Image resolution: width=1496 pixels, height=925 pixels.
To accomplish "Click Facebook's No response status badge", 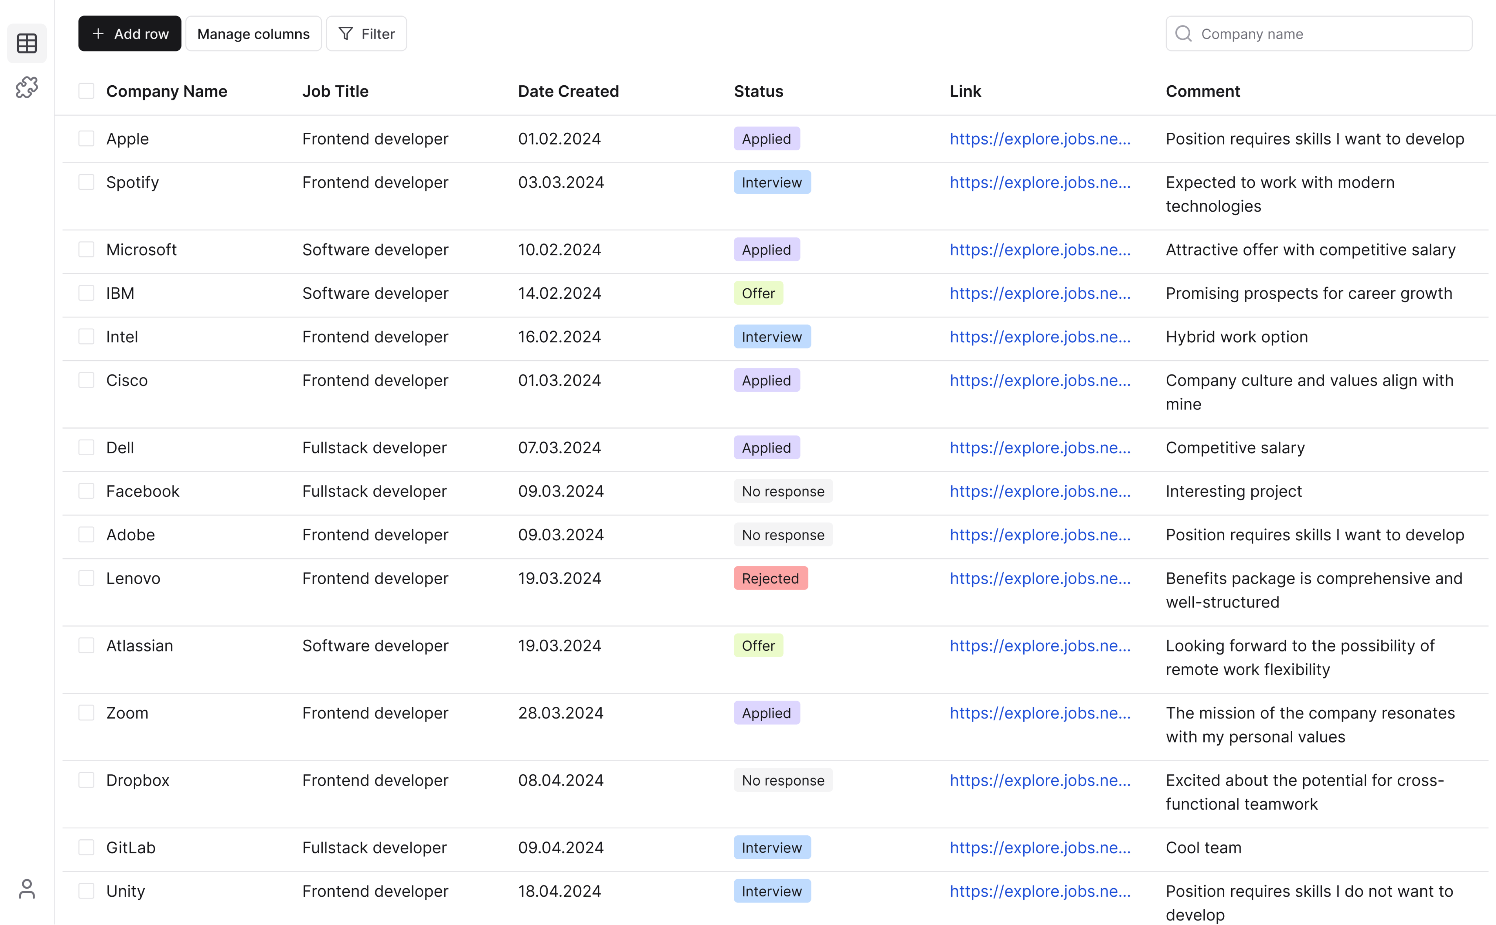I will tap(783, 491).
